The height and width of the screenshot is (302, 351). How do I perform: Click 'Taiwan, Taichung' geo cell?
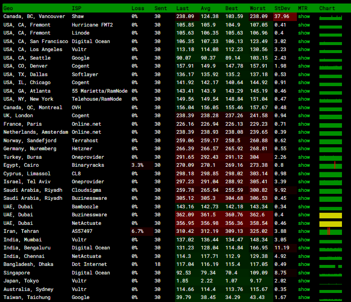tap(27, 297)
